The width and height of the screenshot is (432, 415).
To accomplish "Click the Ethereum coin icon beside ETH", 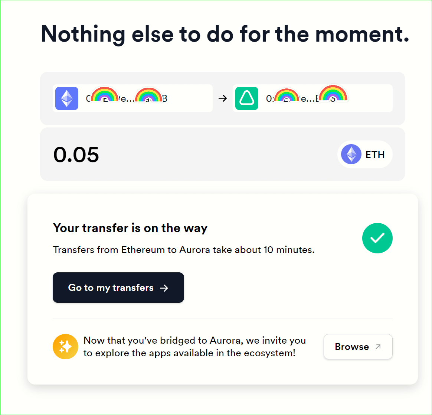I will (351, 154).
